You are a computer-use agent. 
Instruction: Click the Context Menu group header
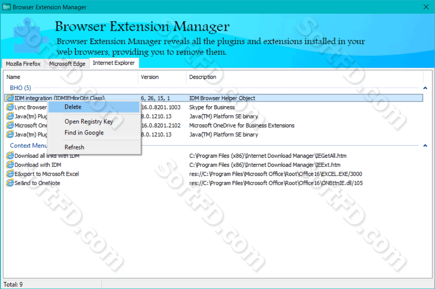tap(29, 146)
